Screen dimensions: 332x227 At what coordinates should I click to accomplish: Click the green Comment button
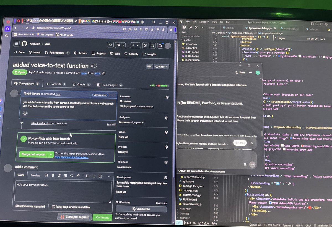[102, 217]
